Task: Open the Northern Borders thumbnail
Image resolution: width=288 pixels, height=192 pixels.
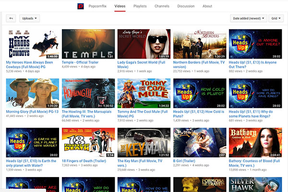Action: (x=200, y=44)
